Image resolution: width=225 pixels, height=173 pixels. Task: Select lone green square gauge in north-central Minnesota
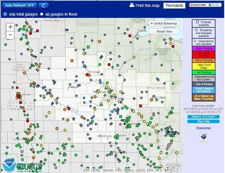pyautogui.click(x=88, y=47)
